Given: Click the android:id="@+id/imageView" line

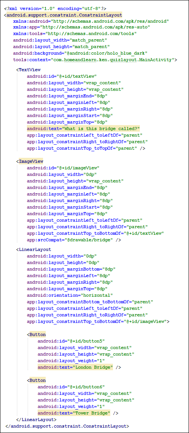Looking at the screenshot, I should pos(63,168).
